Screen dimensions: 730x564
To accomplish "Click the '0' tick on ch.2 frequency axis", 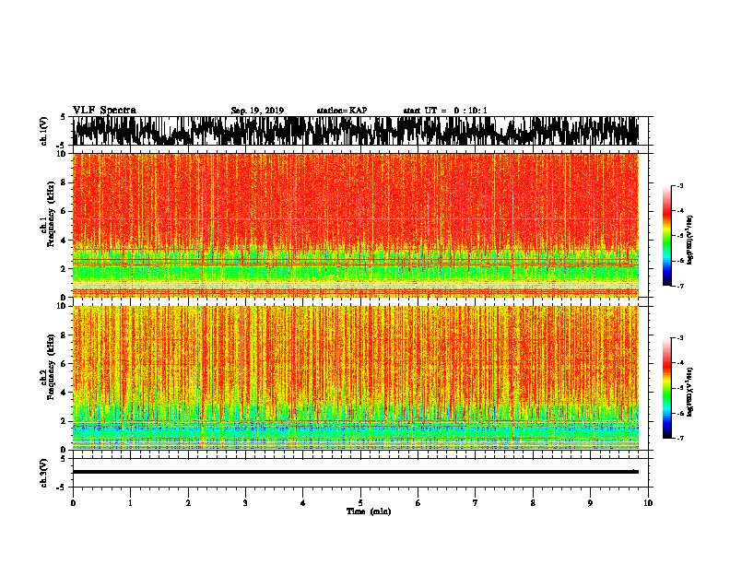I will tap(64, 450).
